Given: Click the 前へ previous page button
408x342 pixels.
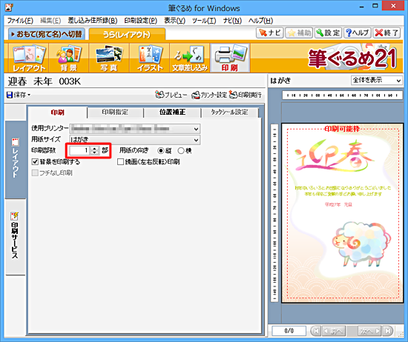Looking at the screenshot, I should [x=334, y=331].
